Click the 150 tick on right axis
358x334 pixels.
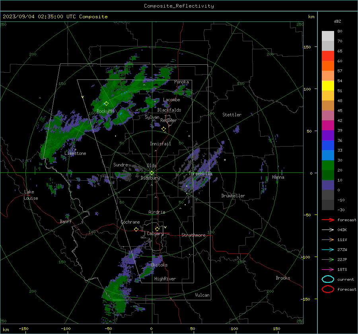pyautogui.click(x=307, y=47)
